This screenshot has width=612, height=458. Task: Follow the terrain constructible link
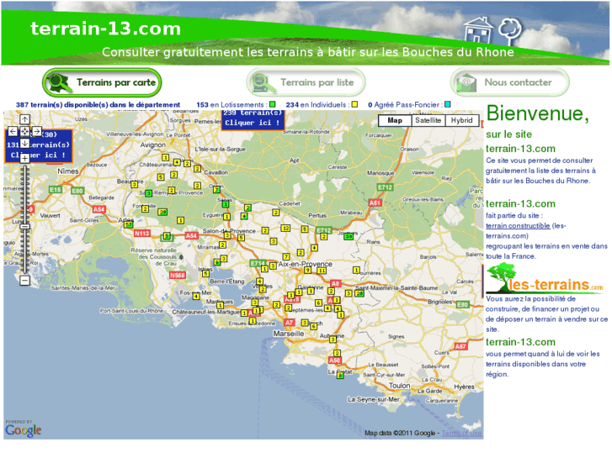[x=518, y=226]
